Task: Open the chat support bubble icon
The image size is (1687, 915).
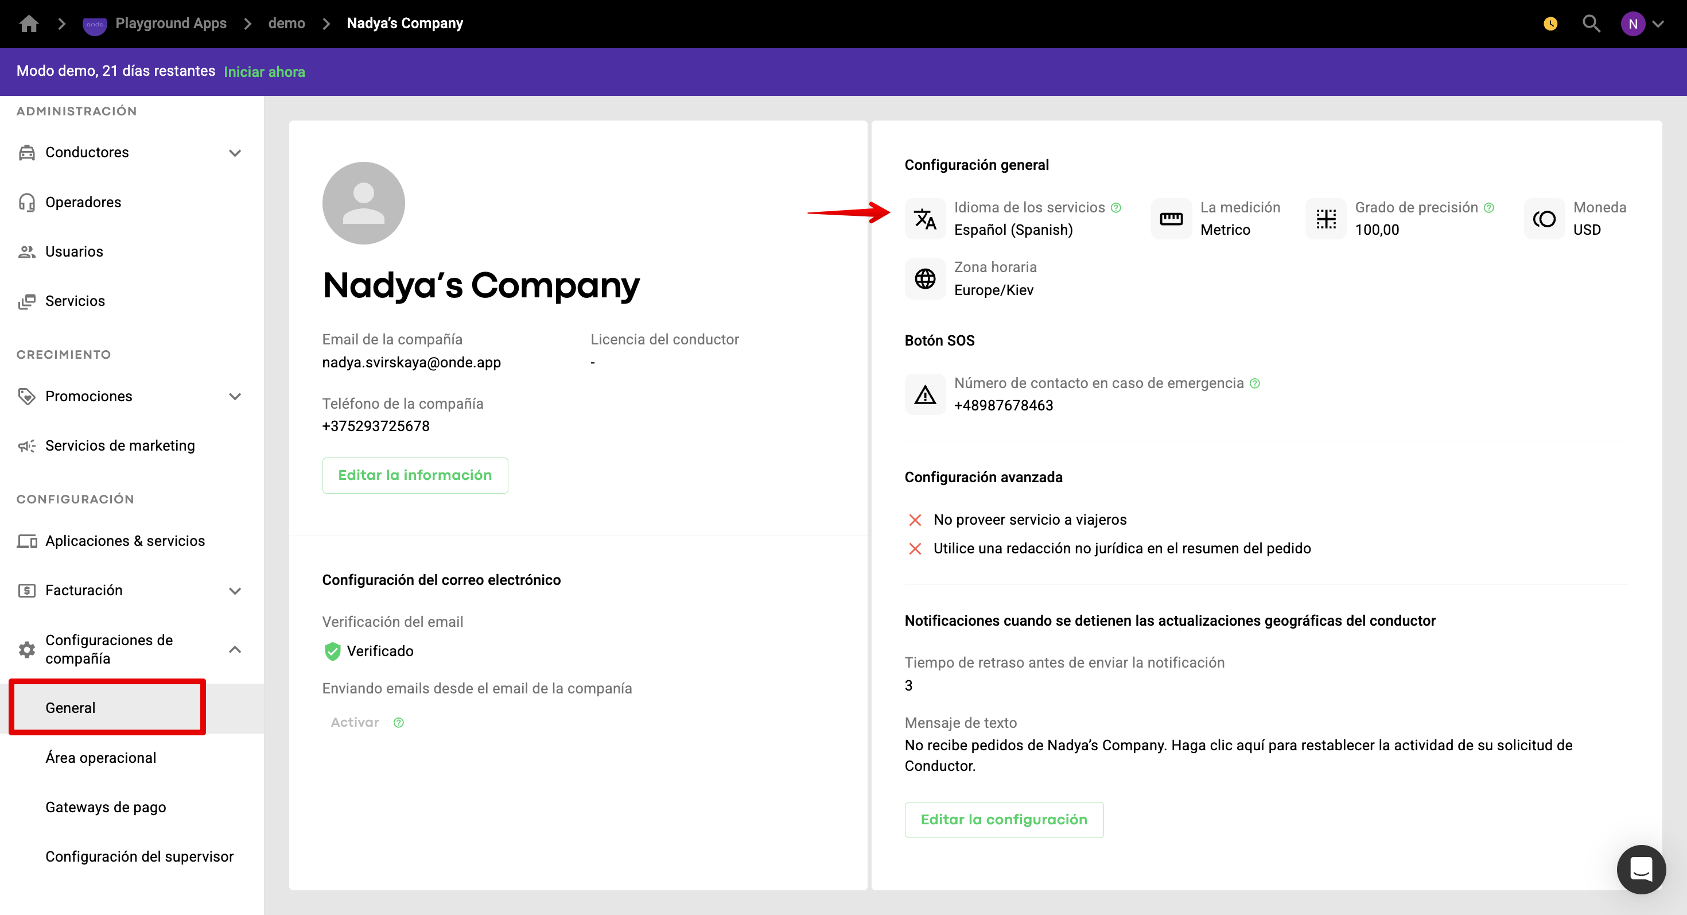Action: point(1641,869)
